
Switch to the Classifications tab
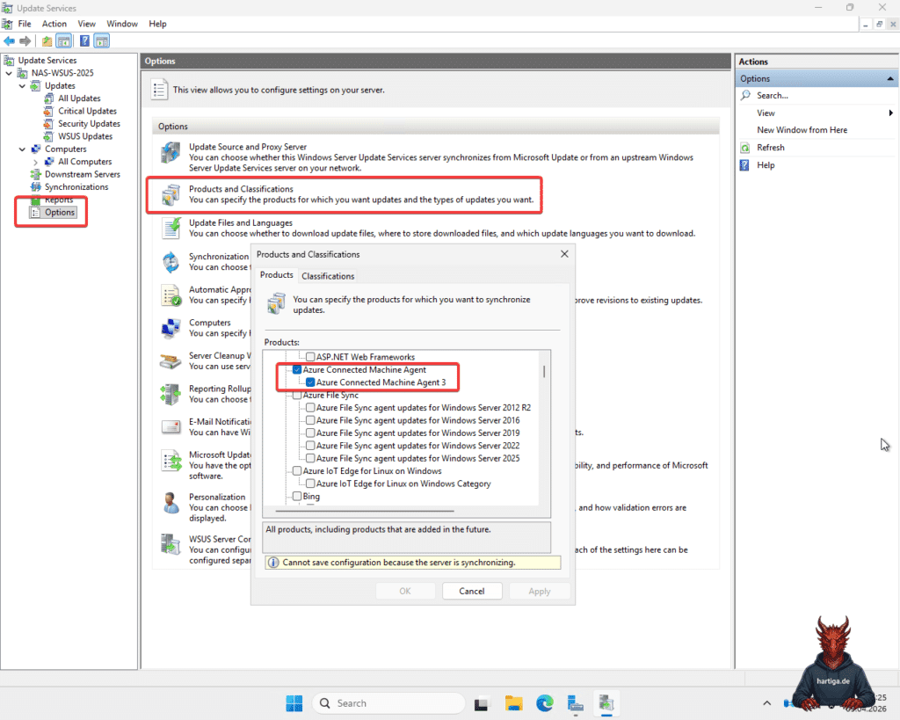[x=328, y=275]
